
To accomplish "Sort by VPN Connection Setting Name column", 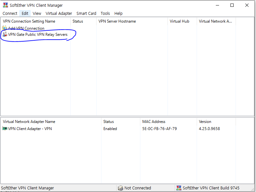I will [36, 21].
